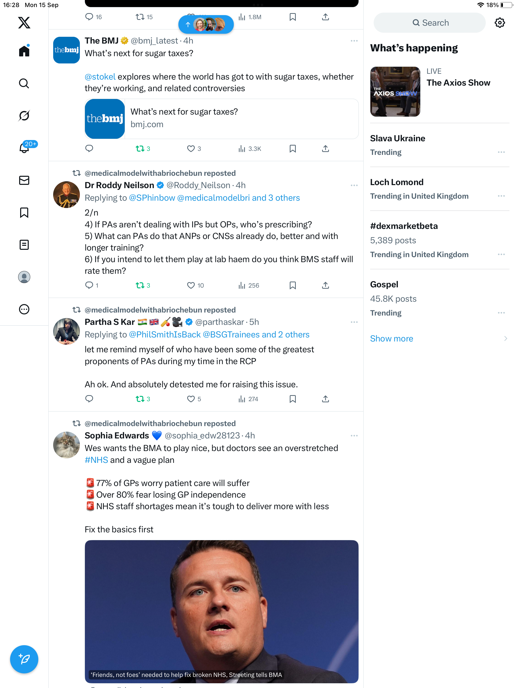Open the Lists icon in sidebar
The image size is (516, 688).
pyautogui.click(x=24, y=245)
